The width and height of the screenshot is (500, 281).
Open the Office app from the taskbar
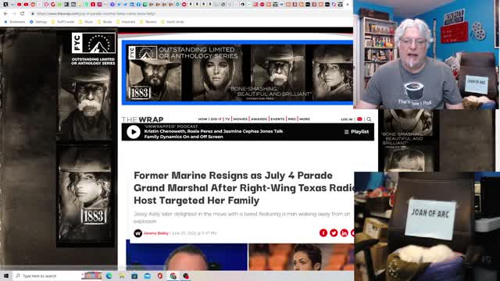(160, 276)
